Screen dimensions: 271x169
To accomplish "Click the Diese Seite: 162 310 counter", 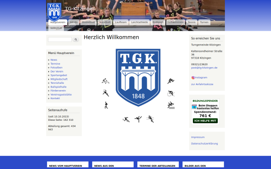I will pyautogui.click(x=61, y=120).
